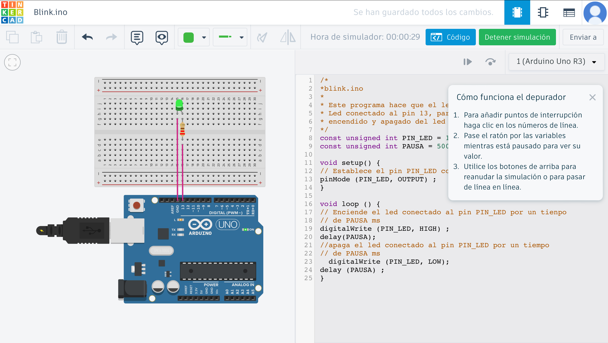The image size is (608, 343).
Task: Switch to schematic view icon
Action: 543,12
